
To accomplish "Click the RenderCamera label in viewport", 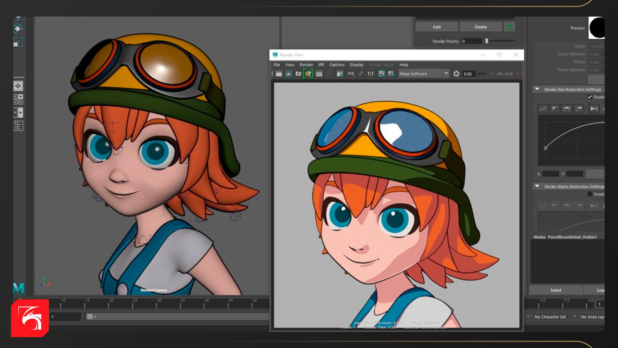I will [154, 290].
